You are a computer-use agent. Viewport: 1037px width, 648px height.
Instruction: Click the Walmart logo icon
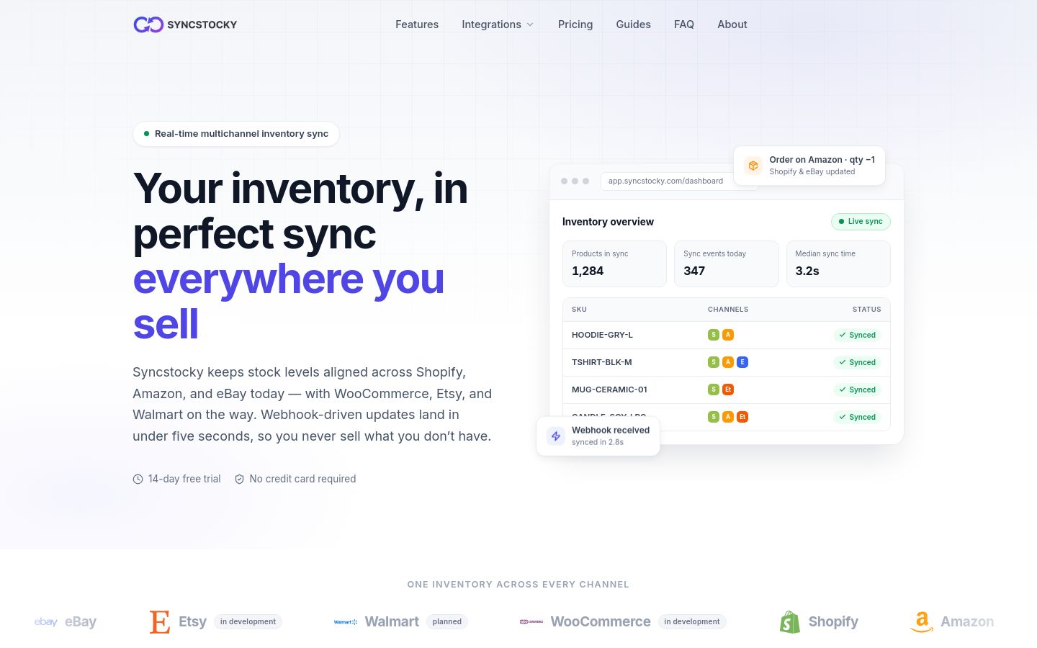346,621
